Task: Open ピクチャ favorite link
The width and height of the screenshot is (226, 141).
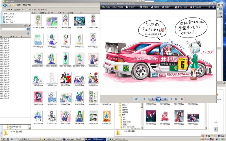Action: pyautogui.click(x=7, y=19)
